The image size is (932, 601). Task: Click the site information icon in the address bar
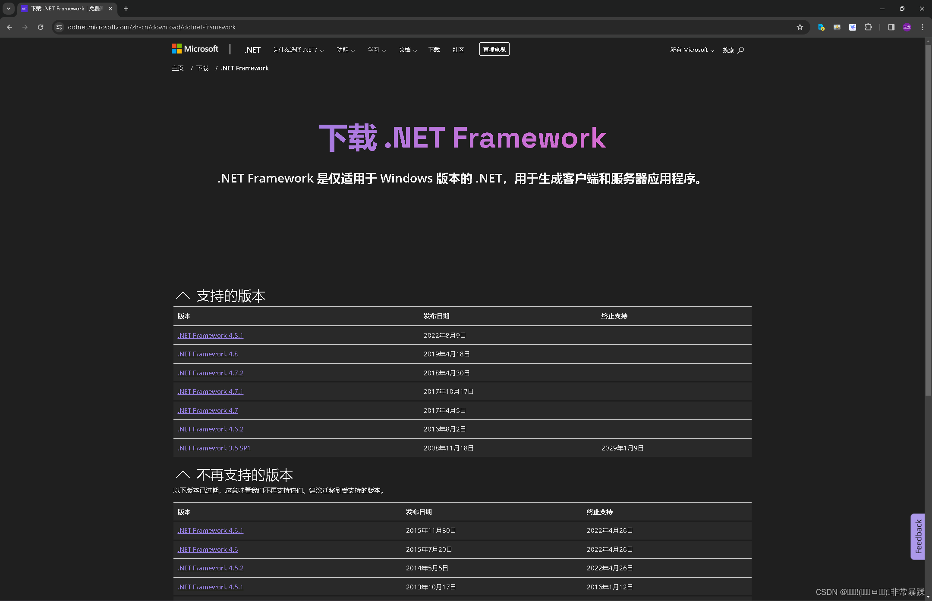point(59,27)
